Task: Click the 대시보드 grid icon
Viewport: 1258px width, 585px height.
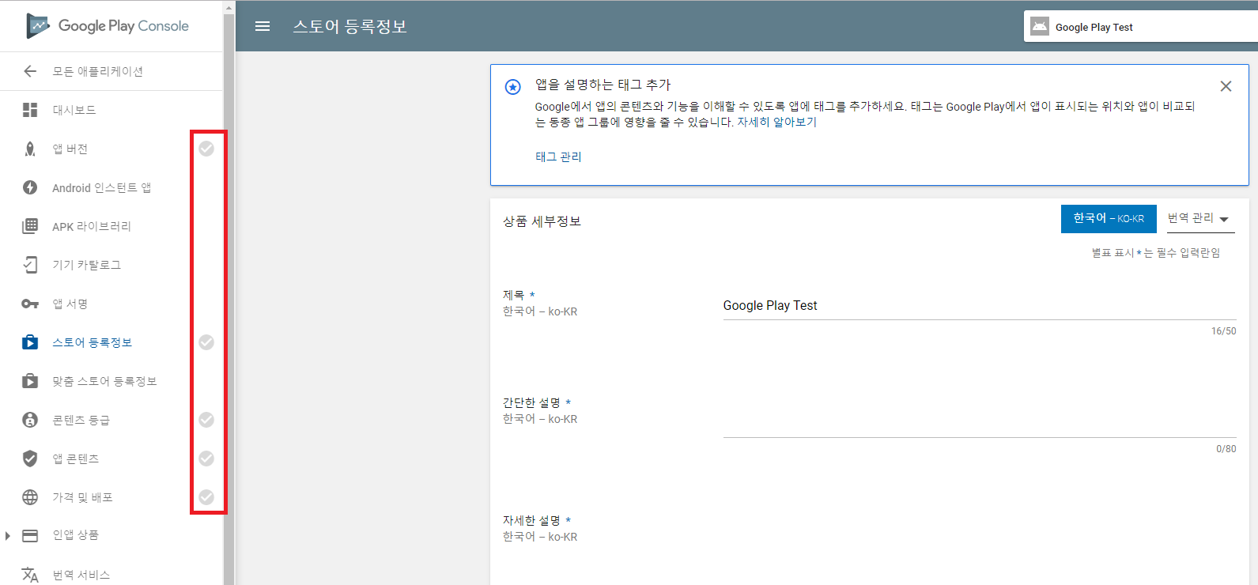Action: [30, 110]
